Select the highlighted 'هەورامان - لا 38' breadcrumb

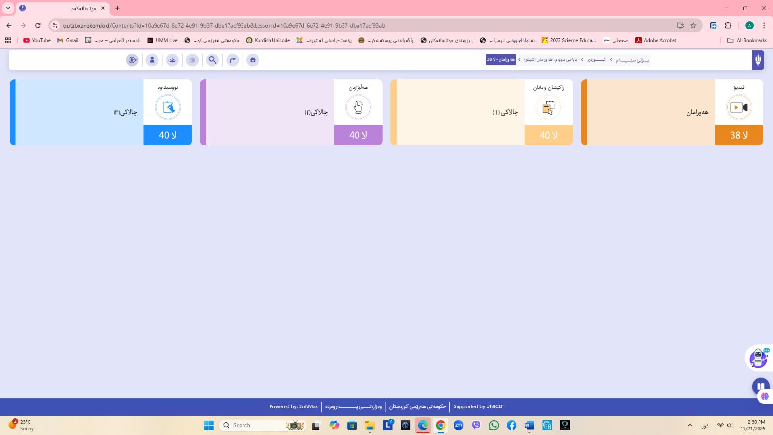click(x=501, y=59)
